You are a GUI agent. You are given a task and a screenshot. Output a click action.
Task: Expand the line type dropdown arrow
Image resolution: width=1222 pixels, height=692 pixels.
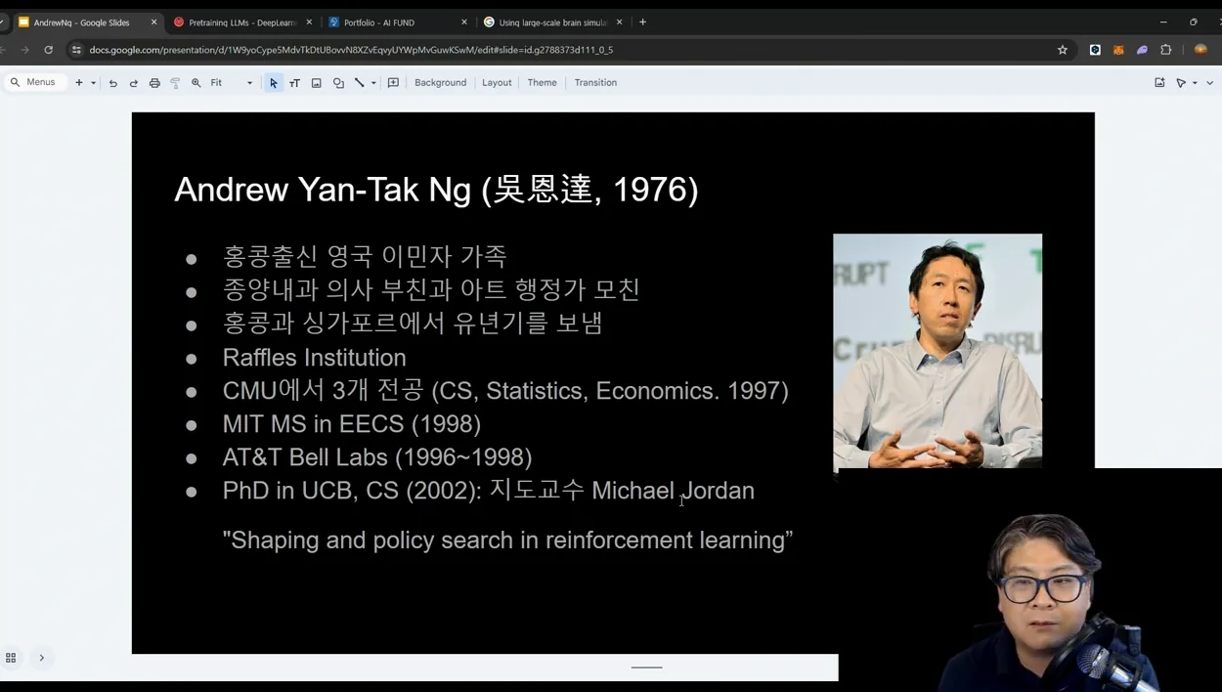(x=373, y=83)
